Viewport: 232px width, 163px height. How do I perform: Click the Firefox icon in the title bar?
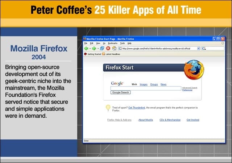[x=85, y=39]
